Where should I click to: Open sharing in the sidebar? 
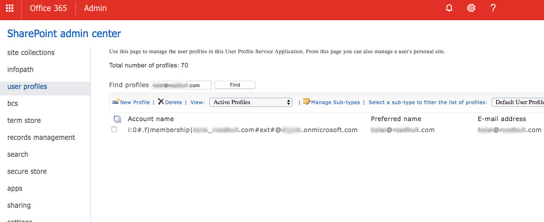coord(19,205)
